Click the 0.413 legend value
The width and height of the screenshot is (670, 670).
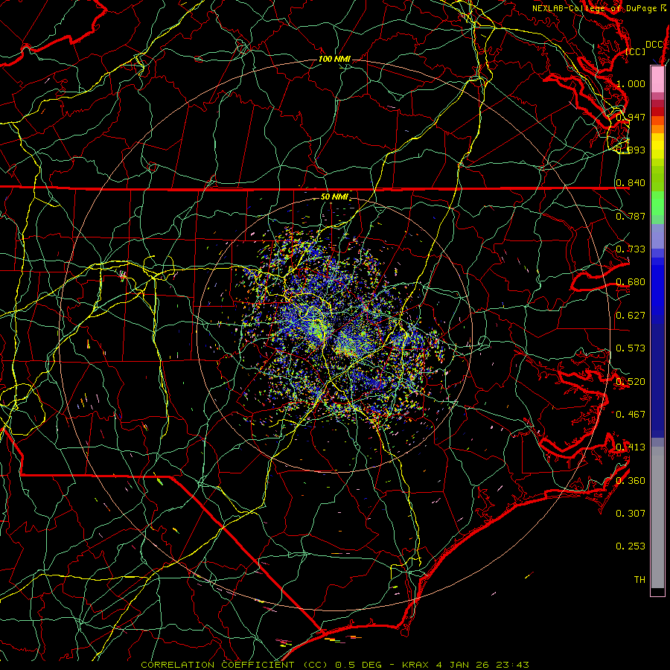click(x=631, y=447)
